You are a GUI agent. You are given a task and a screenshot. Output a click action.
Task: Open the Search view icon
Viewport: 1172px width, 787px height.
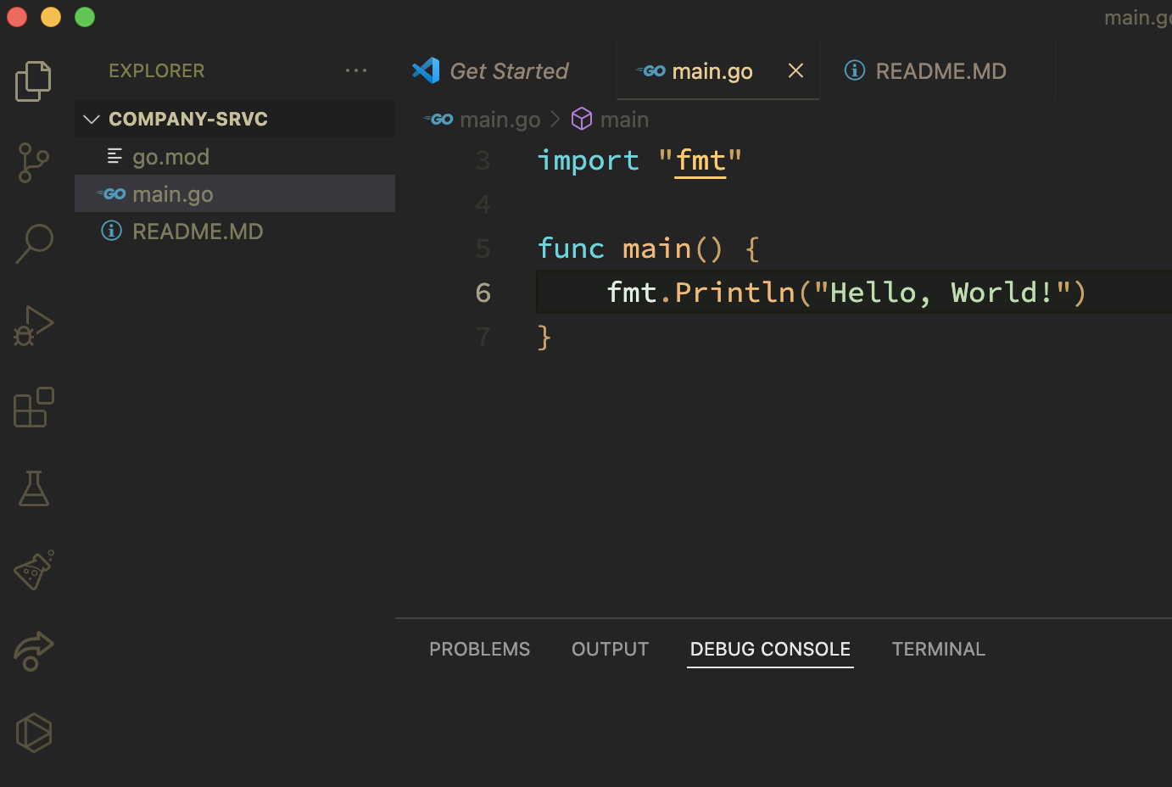[x=33, y=243]
